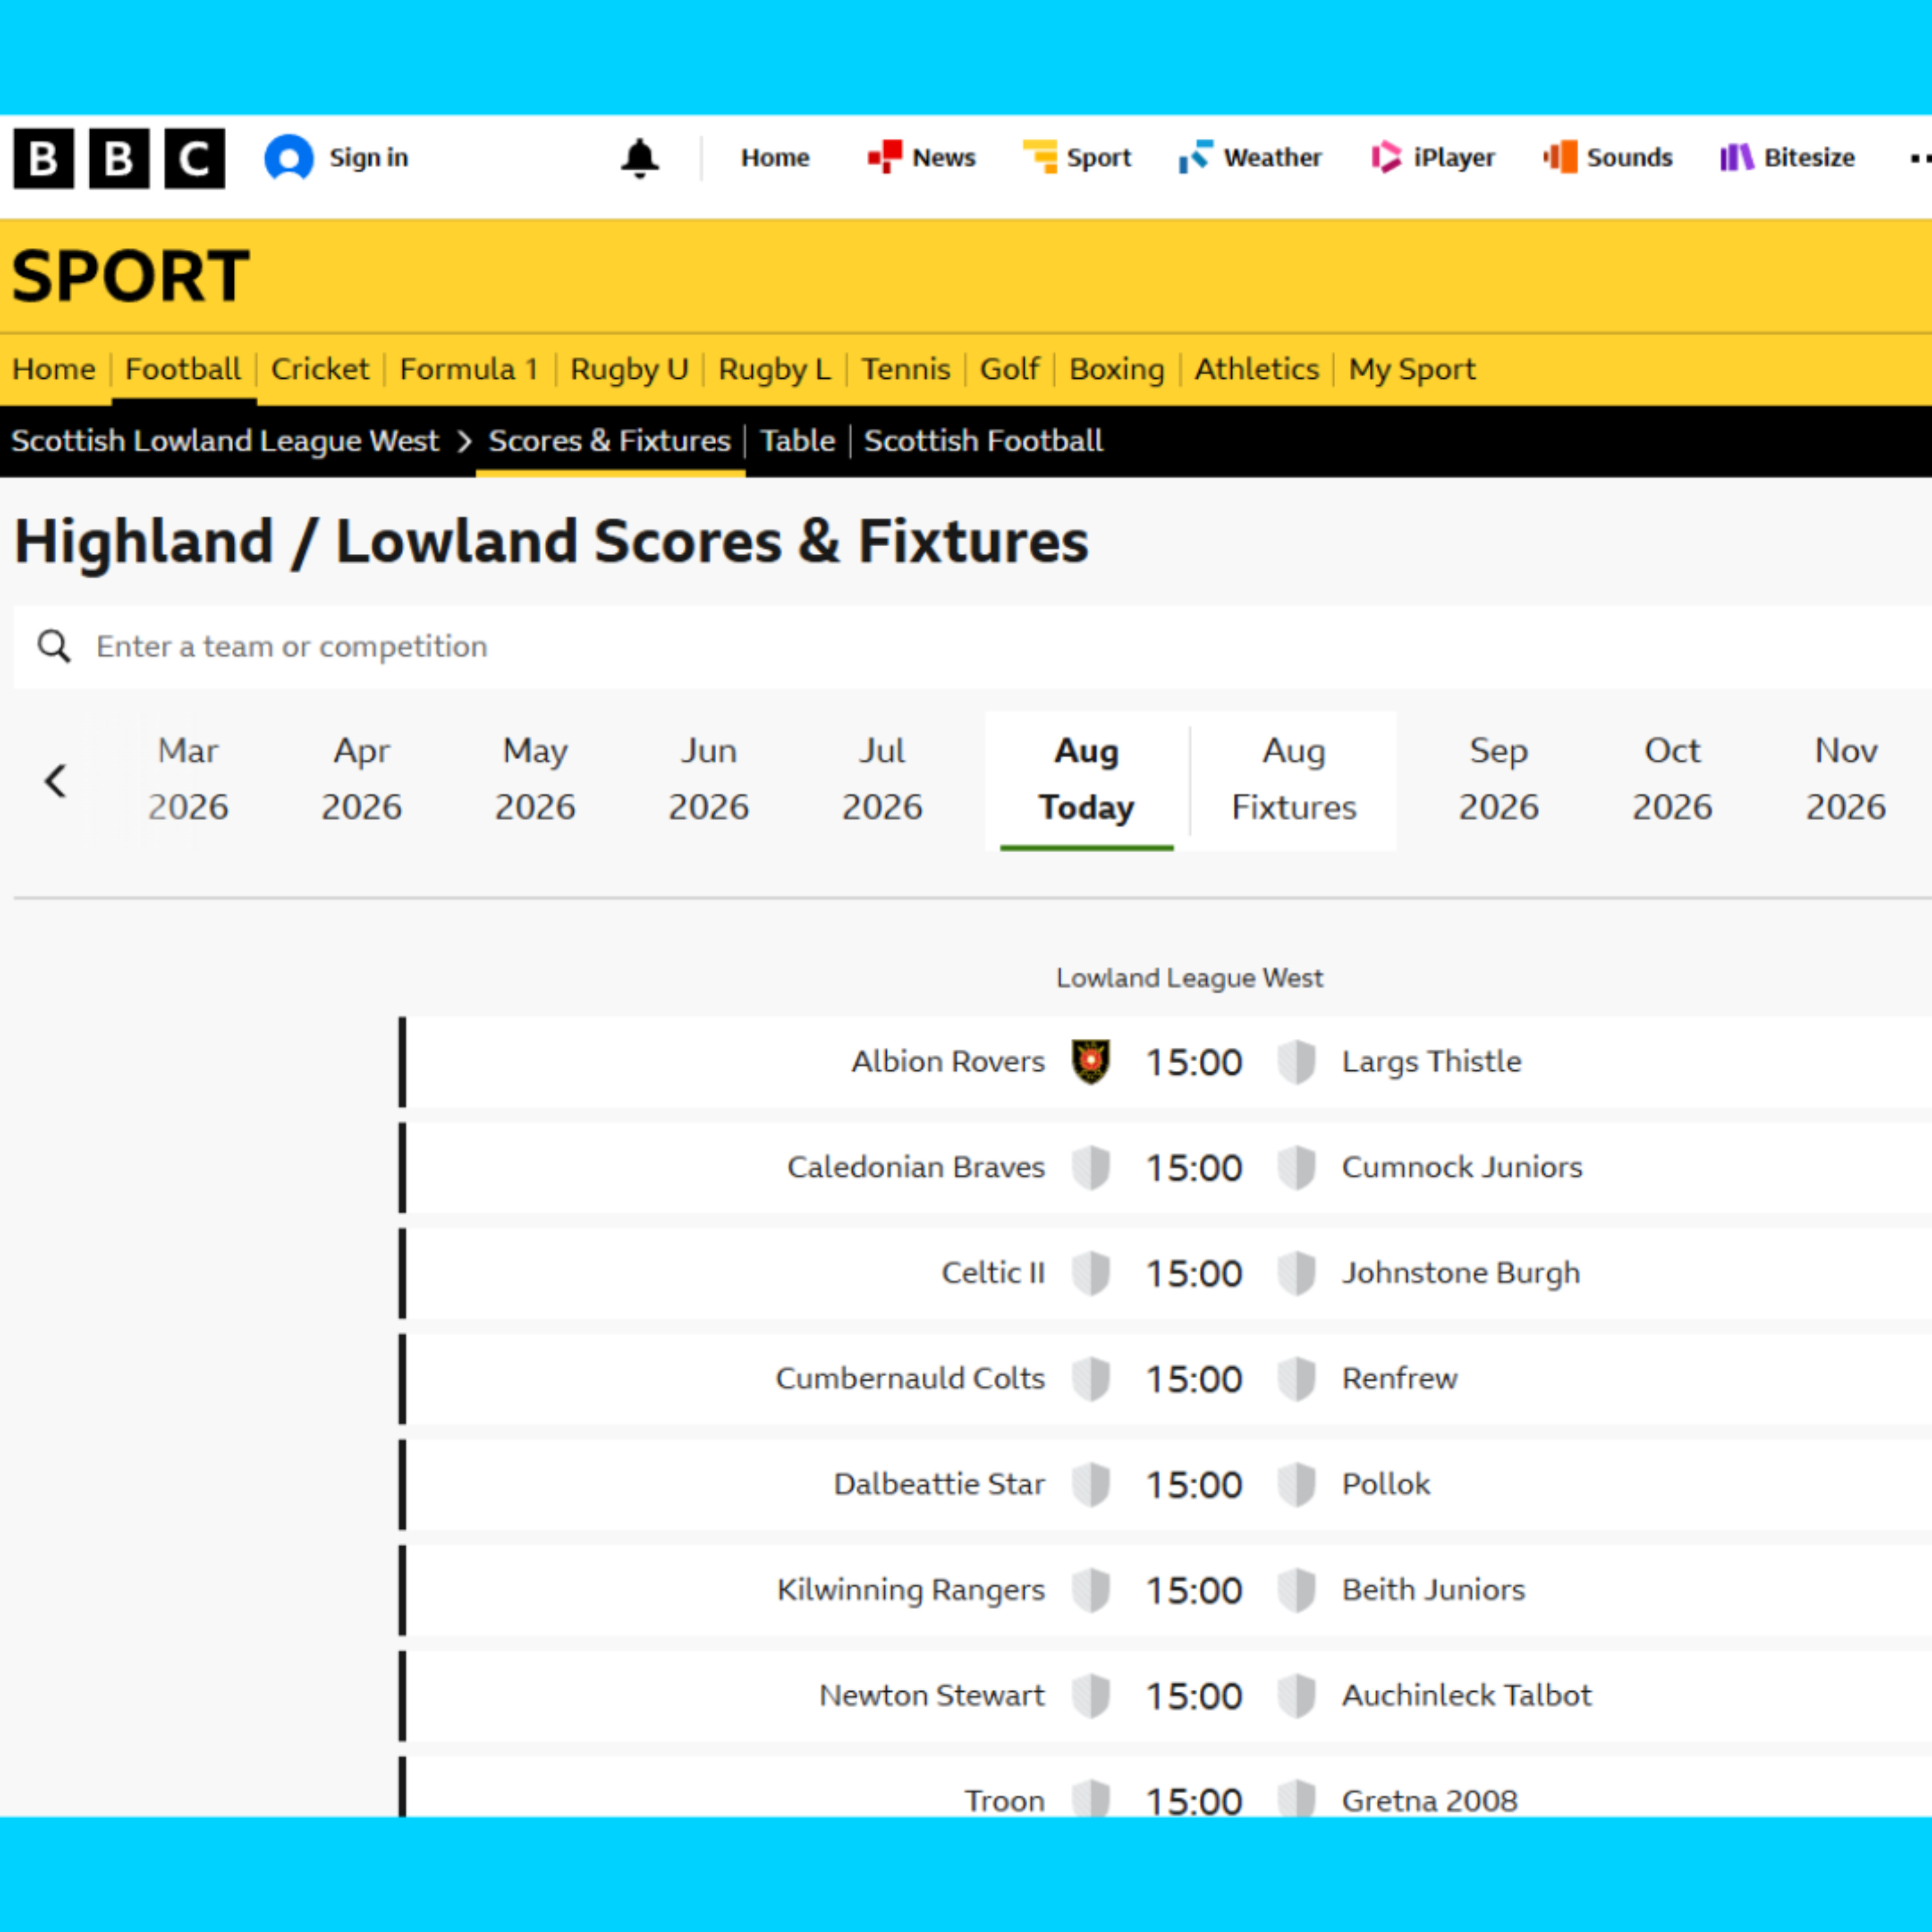Click the Renfrew team name
The width and height of the screenshot is (1932, 1932).
[1400, 1378]
